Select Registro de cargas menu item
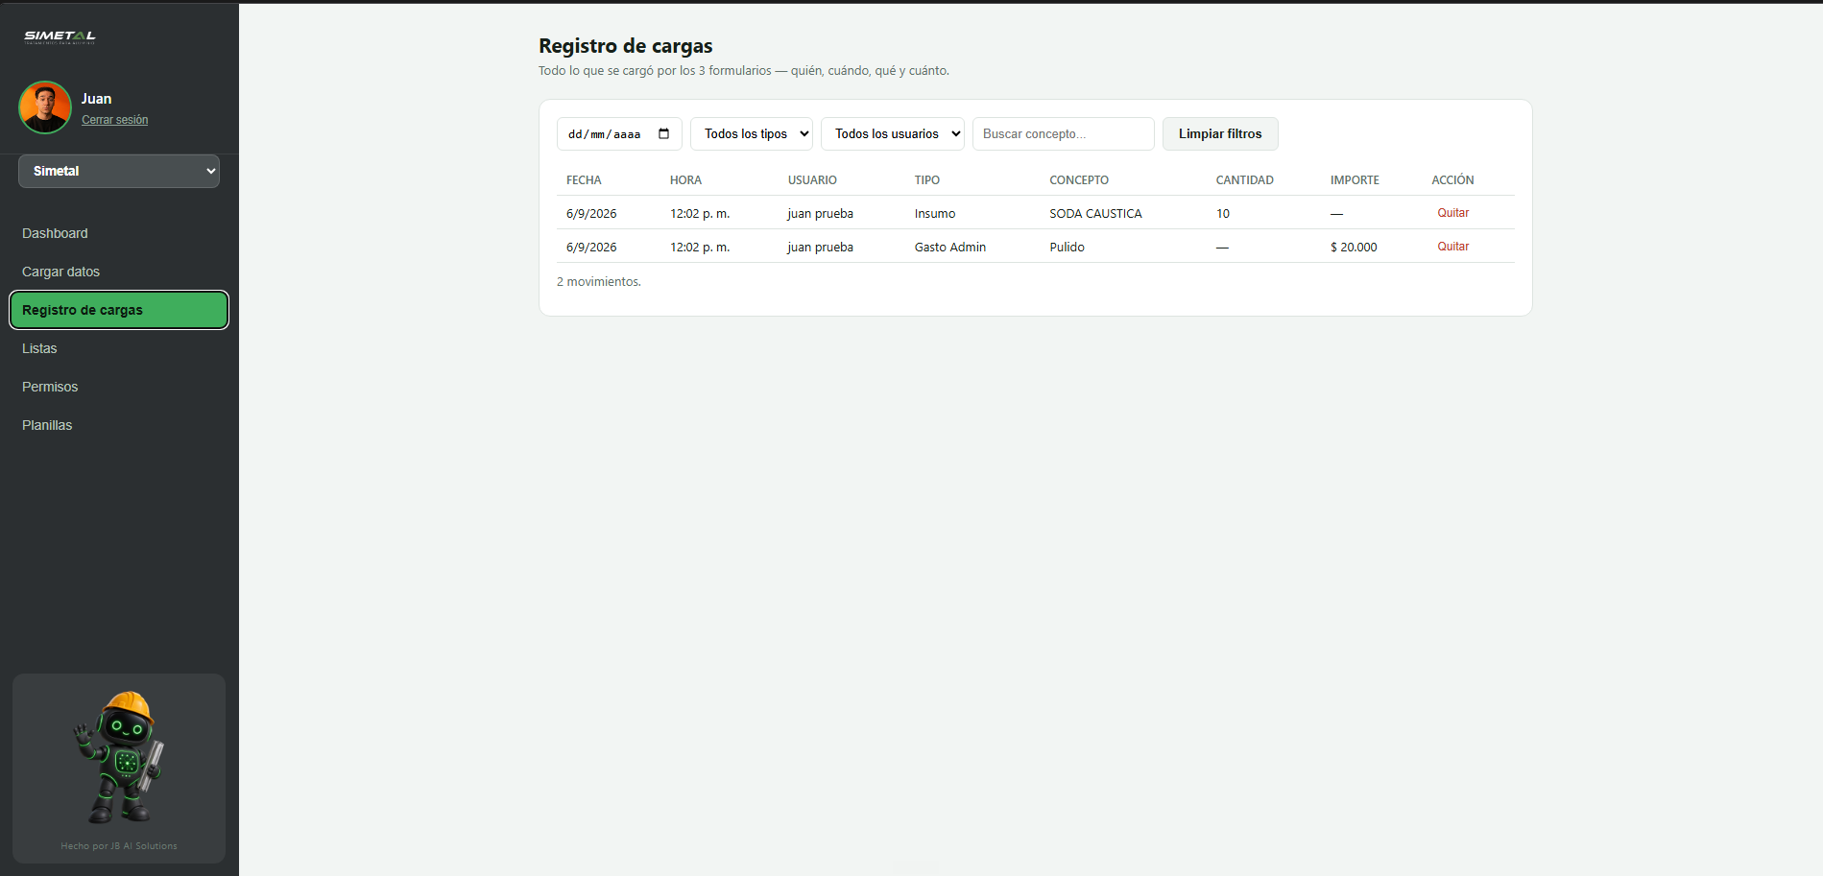 tap(119, 310)
